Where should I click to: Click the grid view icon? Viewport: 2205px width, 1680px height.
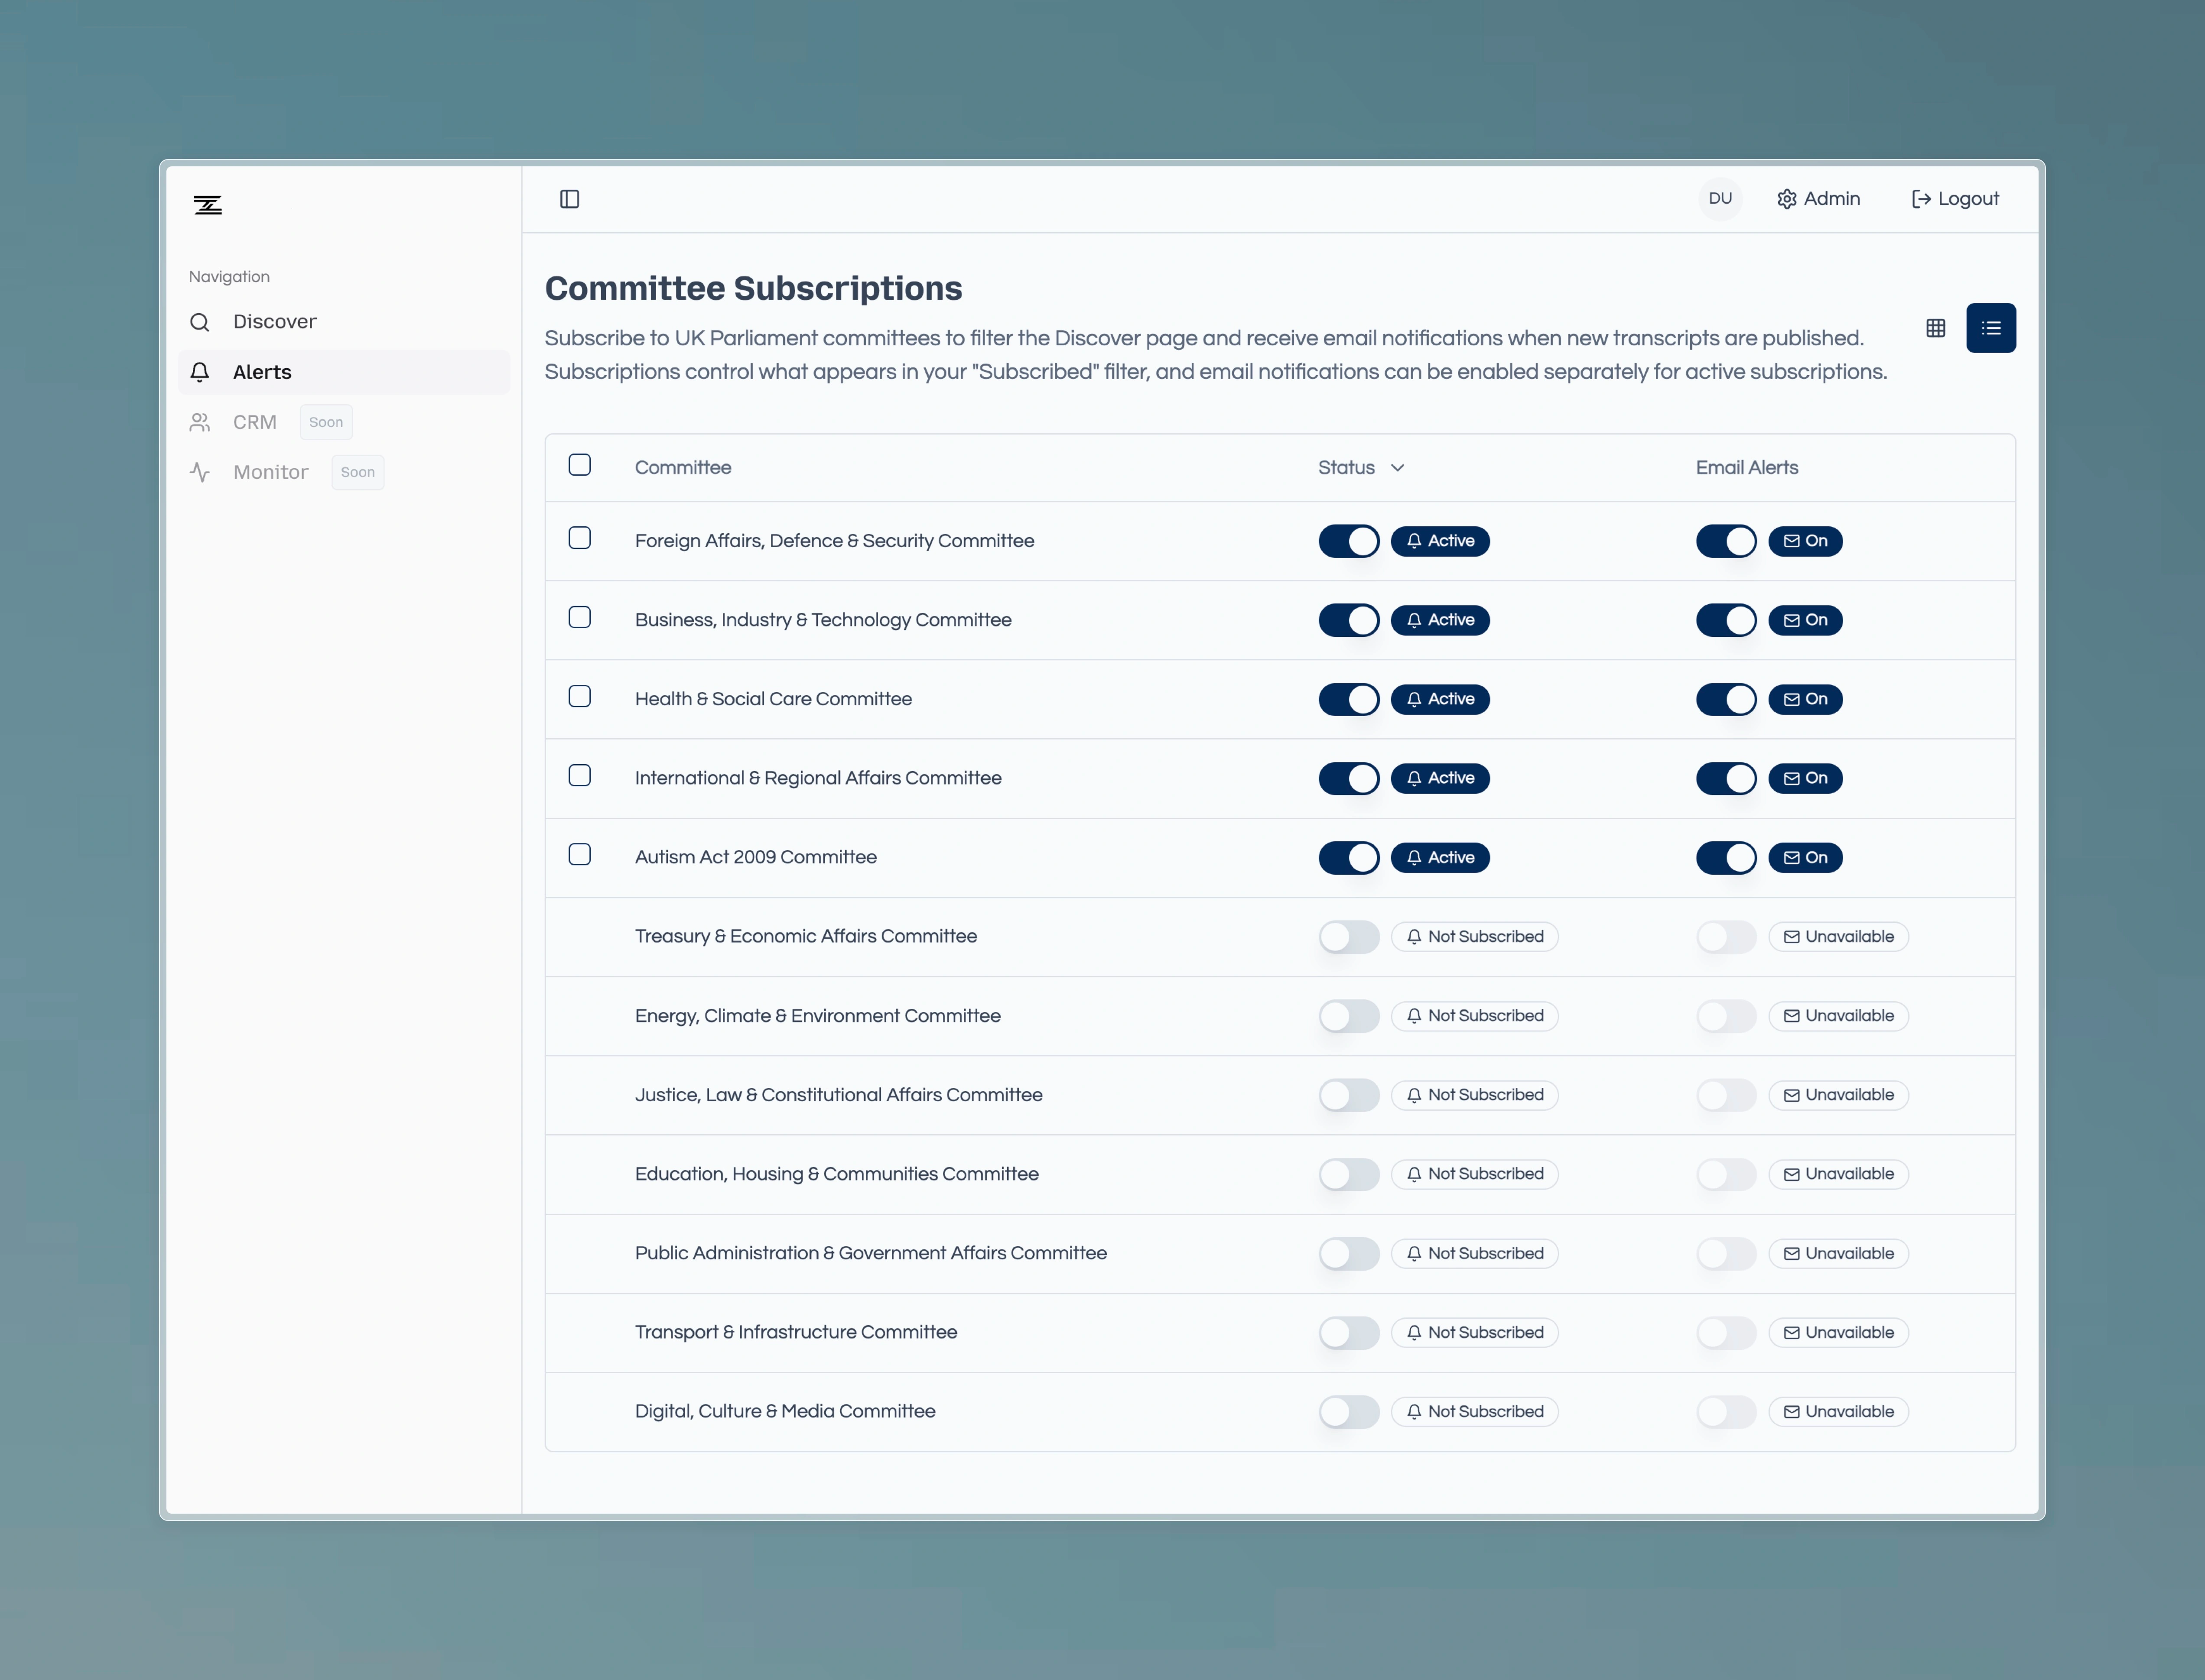[x=1935, y=328]
